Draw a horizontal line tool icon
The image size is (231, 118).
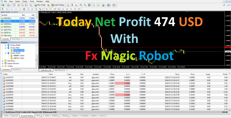click(16, 9)
